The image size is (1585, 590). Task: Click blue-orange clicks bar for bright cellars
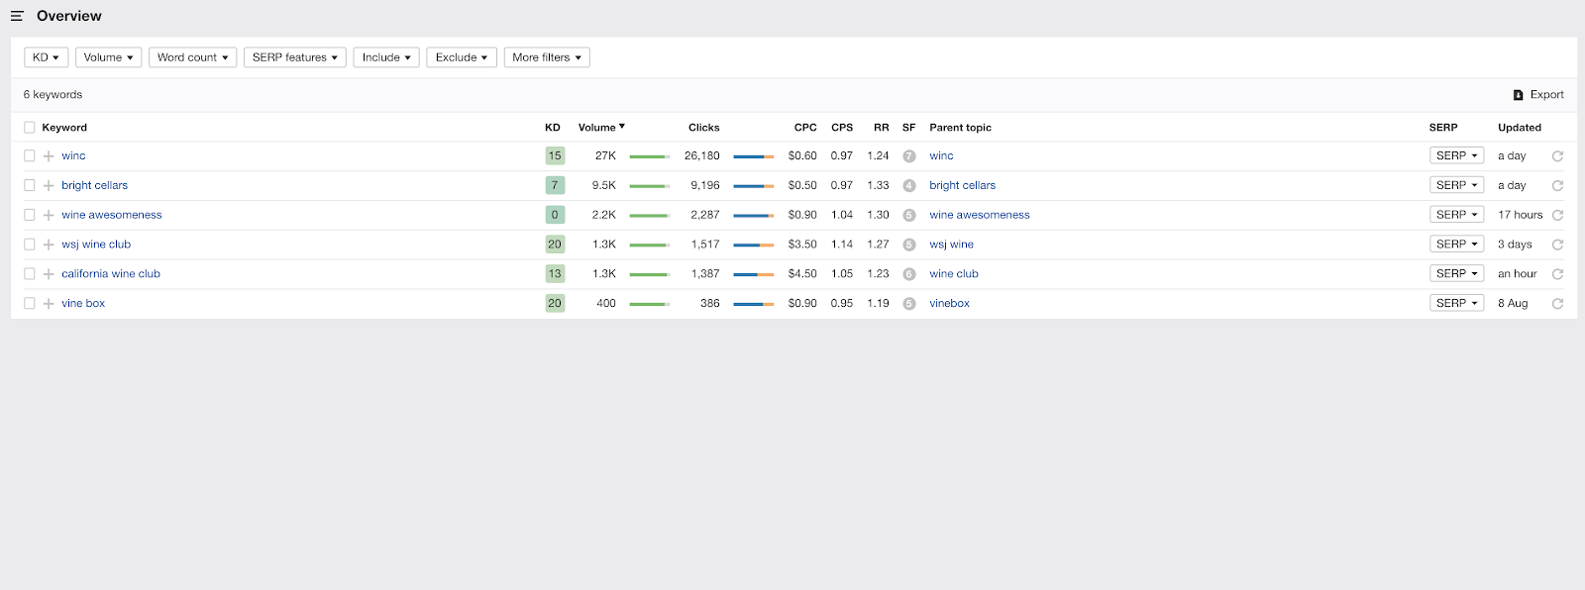pos(754,186)
